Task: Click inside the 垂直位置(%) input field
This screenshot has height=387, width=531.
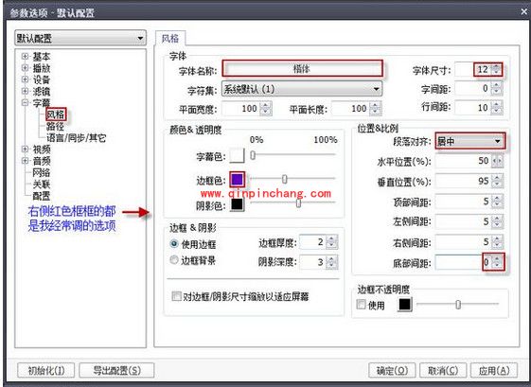Action: pos(463,181)
